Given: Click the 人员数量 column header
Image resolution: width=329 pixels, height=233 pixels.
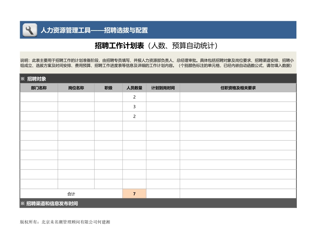Looking at the screenshot, I should coord(134,88).
